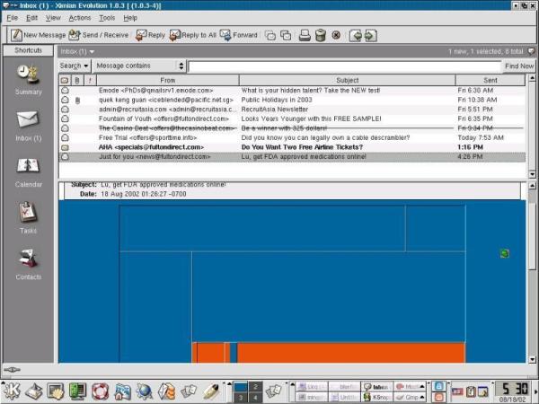The height and width of the screenshot is (404, 539).
Task: Click Inbox taskbar window button
Action: pos(376,387)
